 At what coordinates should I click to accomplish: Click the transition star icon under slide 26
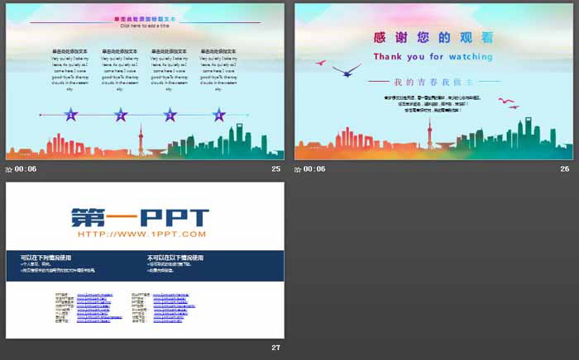[x=299, y=169]
